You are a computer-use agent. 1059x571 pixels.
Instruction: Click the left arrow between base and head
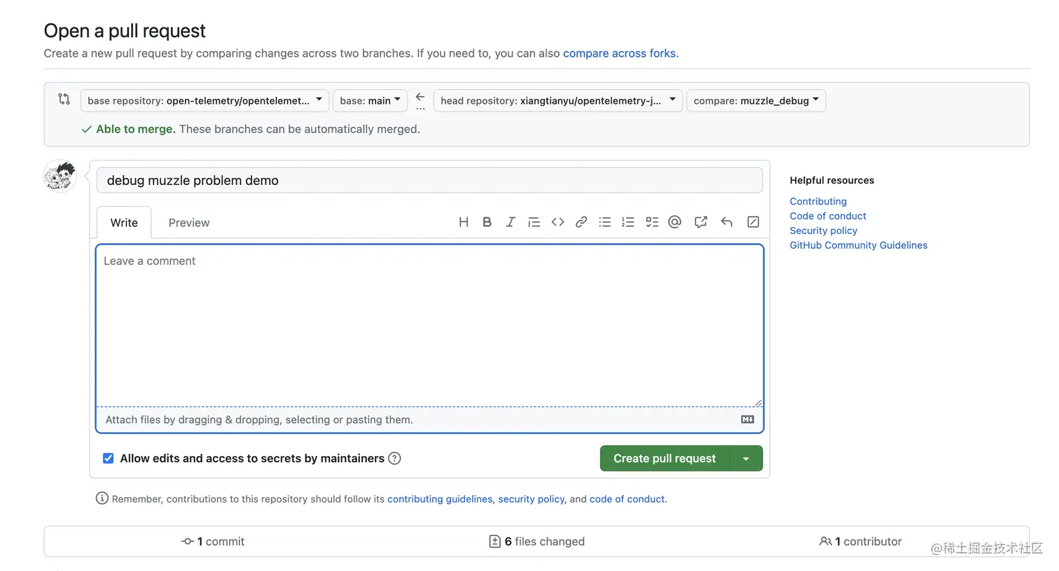coord(420,97)
